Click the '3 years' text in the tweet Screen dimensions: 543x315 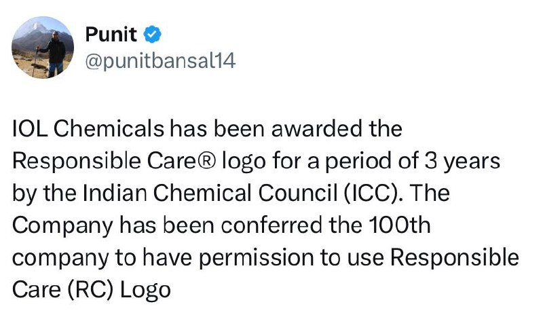click(462, 162)
